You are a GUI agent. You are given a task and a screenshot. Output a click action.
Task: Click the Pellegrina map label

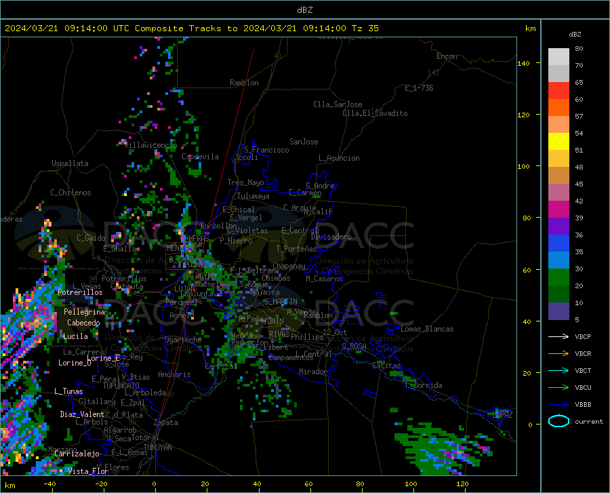pyautogui.click(x=85, y=312)
